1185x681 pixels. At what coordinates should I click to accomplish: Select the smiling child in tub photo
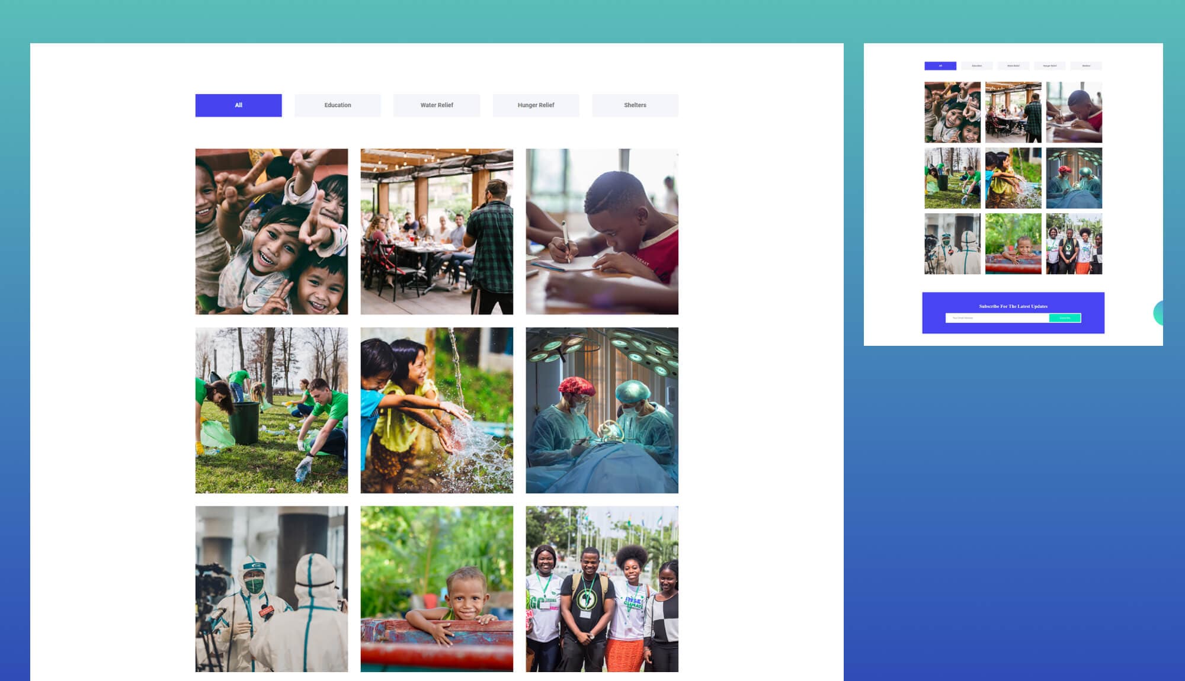click(x=437, y=589)
